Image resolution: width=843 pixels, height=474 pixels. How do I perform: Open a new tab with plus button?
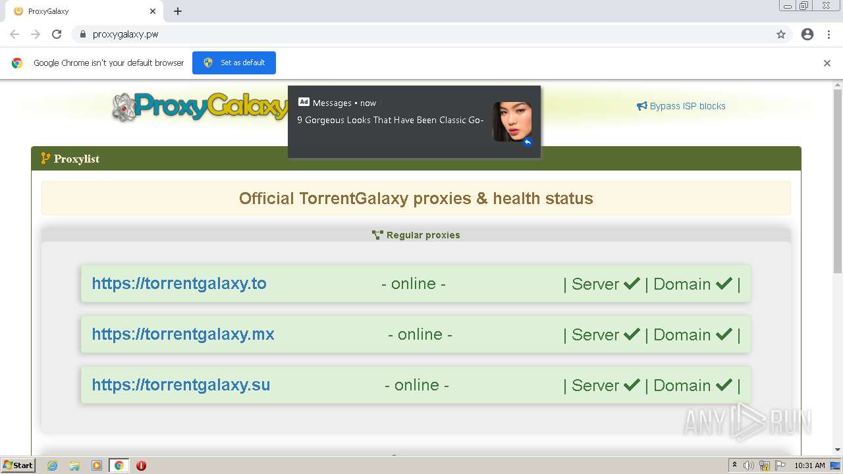pyautogui.click(x=178, y=11)
